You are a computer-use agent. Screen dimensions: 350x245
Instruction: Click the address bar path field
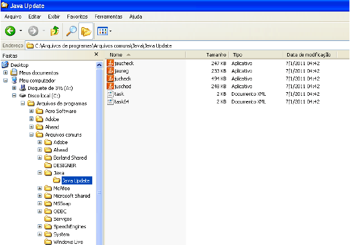(x=173, y=44)
